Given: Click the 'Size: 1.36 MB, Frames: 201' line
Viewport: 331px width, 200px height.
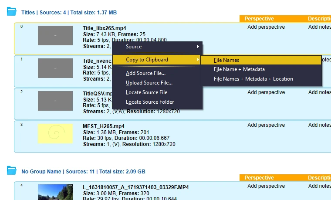Looking at the screenshot, I should [x=116, y=132].
